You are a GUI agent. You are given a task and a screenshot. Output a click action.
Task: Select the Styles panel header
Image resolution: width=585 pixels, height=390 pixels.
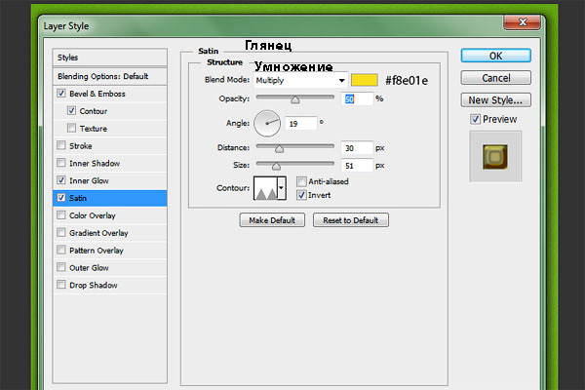109,58
